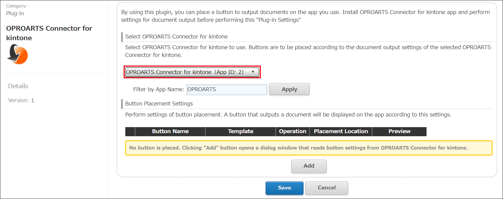The height and width of the screenshot is (199, 503).
Task: Cancel the plug-in settings changes
Action: pyautogui.click(x=326, y=188)
